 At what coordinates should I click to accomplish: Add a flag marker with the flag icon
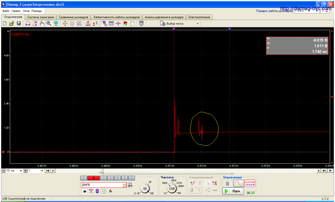pyautogui.click(x=125, y=24)
